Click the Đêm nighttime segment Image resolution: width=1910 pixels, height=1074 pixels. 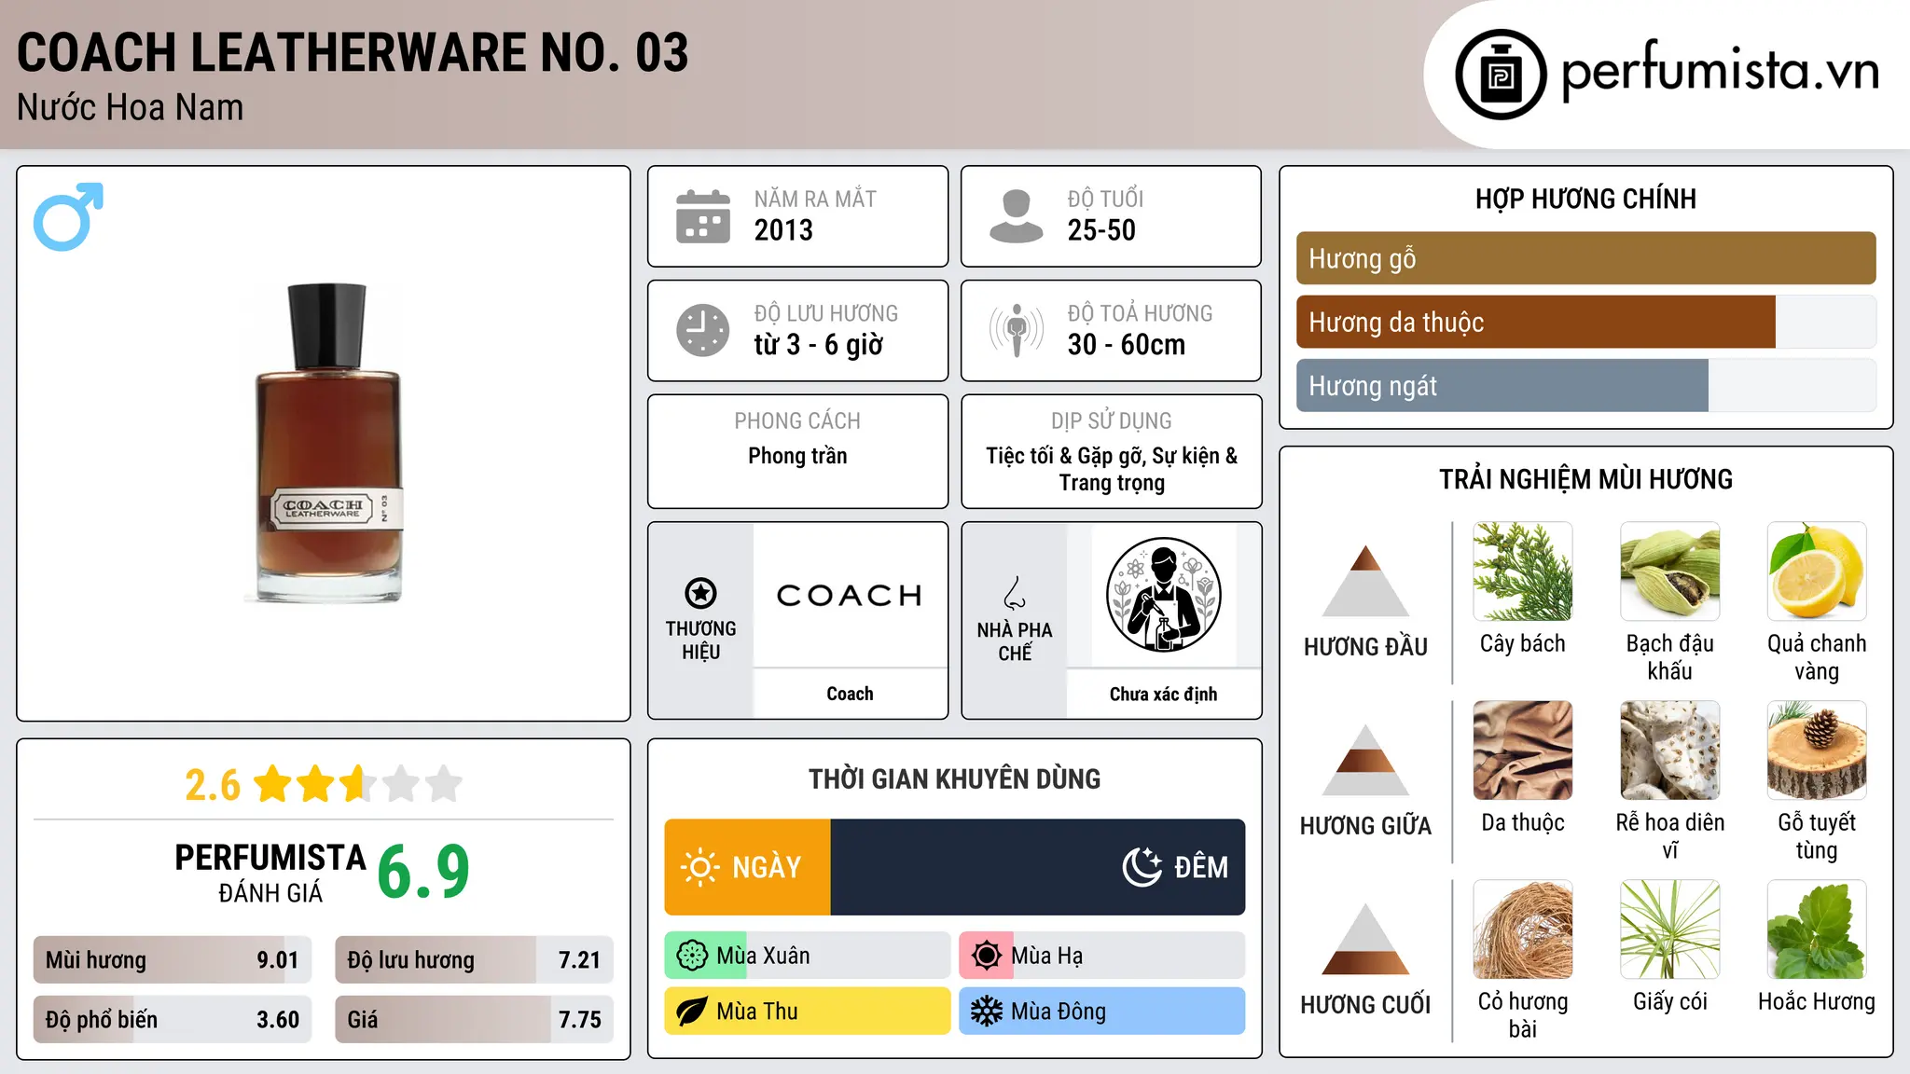point(1038,867)
